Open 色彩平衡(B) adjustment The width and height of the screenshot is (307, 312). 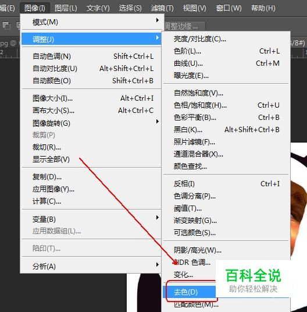tap(226, 118)
